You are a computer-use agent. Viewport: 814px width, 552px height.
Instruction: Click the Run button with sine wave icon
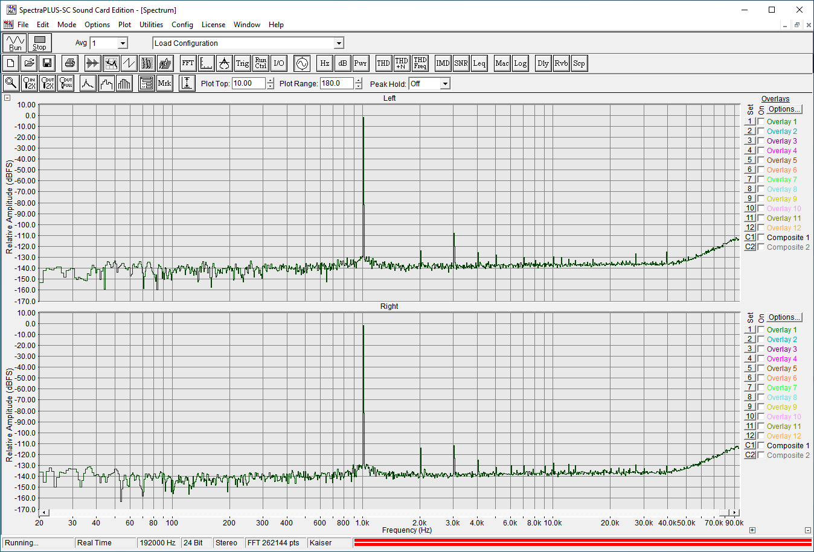[15, 43]
